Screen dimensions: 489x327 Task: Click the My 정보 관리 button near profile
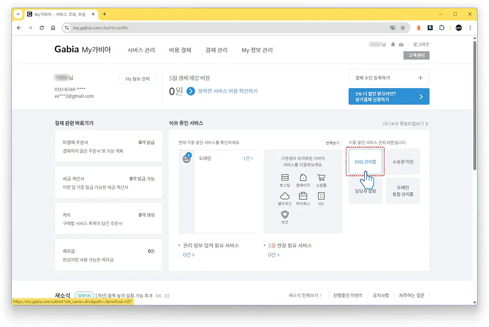click(138, 79)
